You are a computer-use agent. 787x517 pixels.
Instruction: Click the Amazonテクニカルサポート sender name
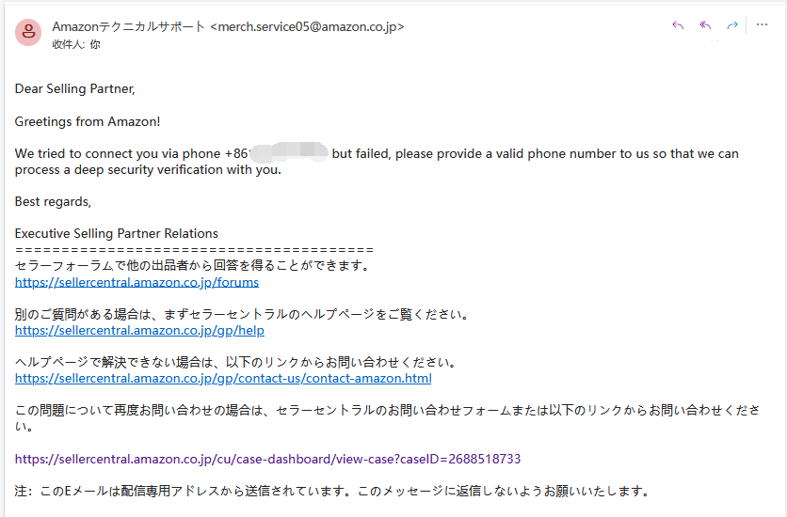[x=128, y=26]
